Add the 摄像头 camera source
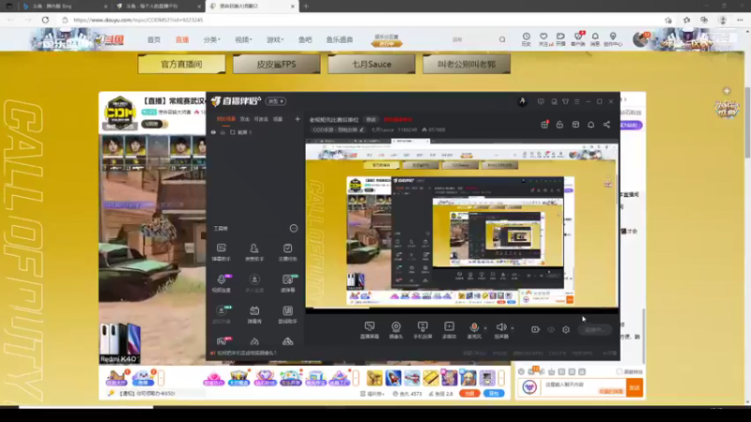The width and height of the screenshot is (751, 422). (396, 330)
